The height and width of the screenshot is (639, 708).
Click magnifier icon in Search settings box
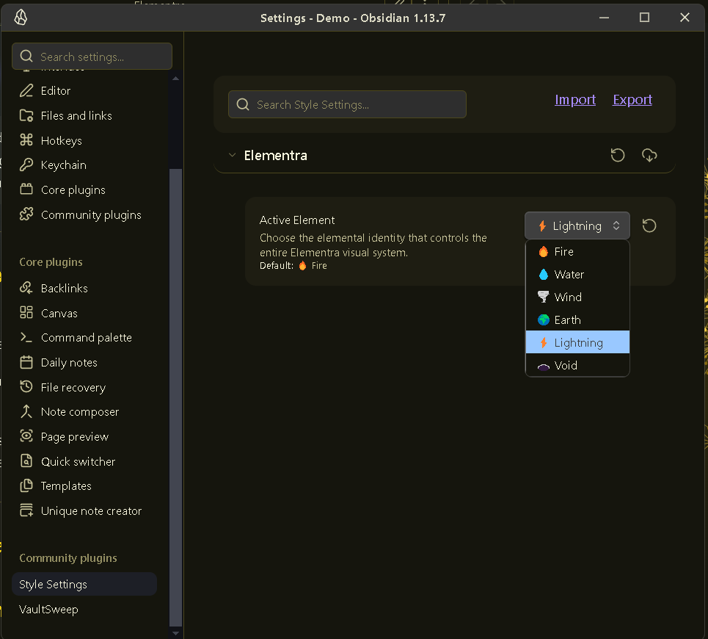point(26,57)
